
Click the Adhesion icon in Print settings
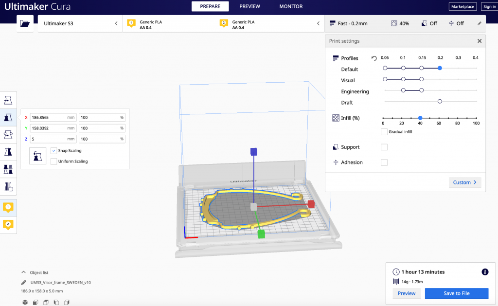336,162
